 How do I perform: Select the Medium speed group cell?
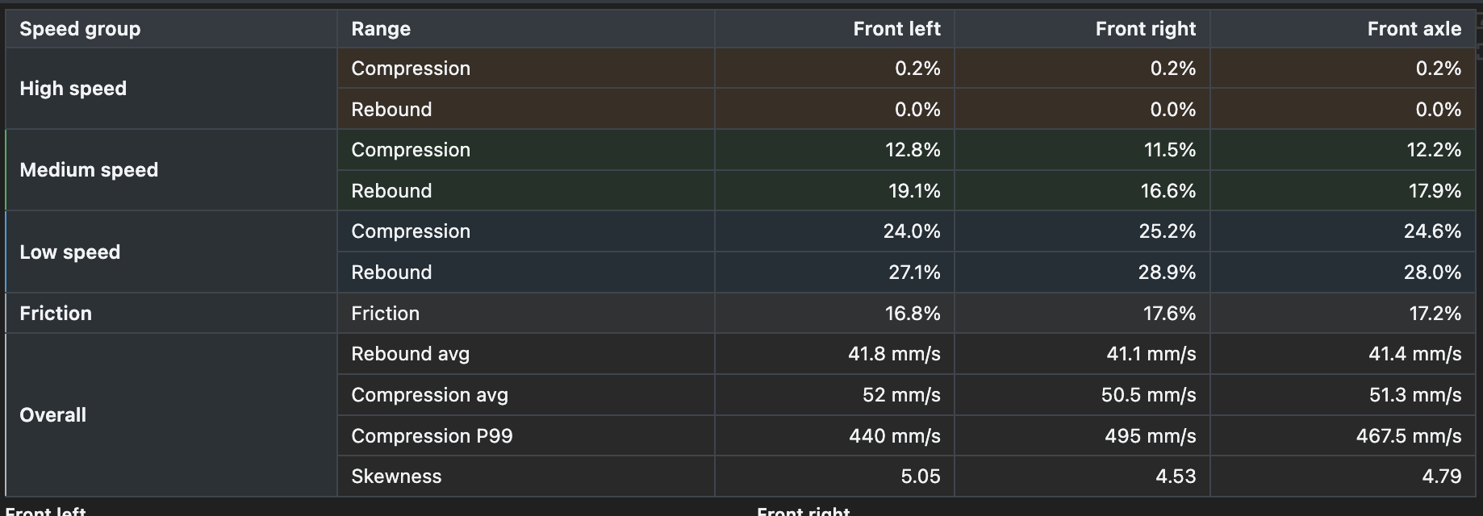171,170
